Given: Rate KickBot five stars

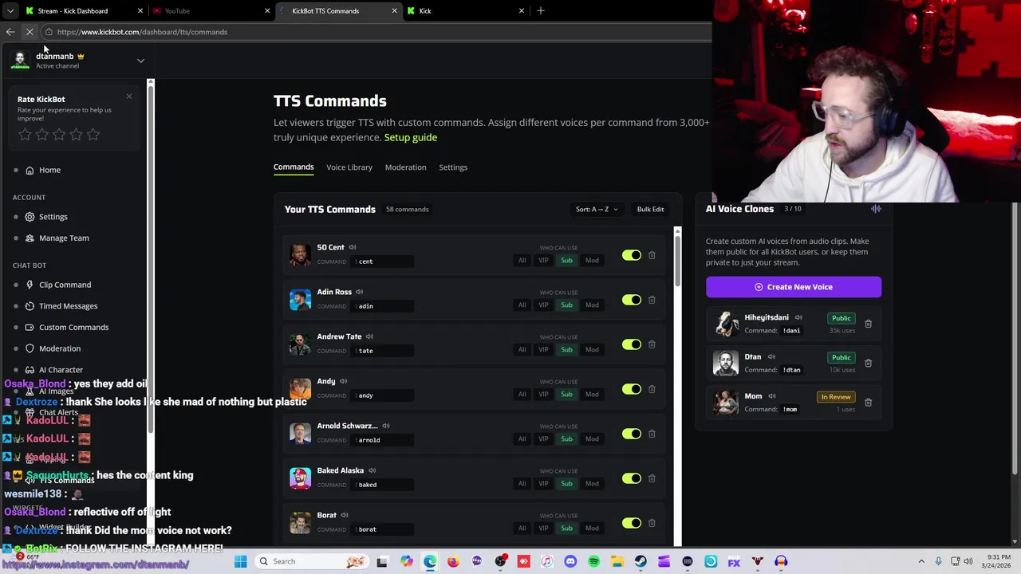Looking at the screenshot, I should coord(93,135).
